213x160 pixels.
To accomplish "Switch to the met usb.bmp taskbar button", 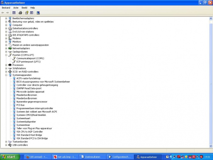I will [65, 157].
